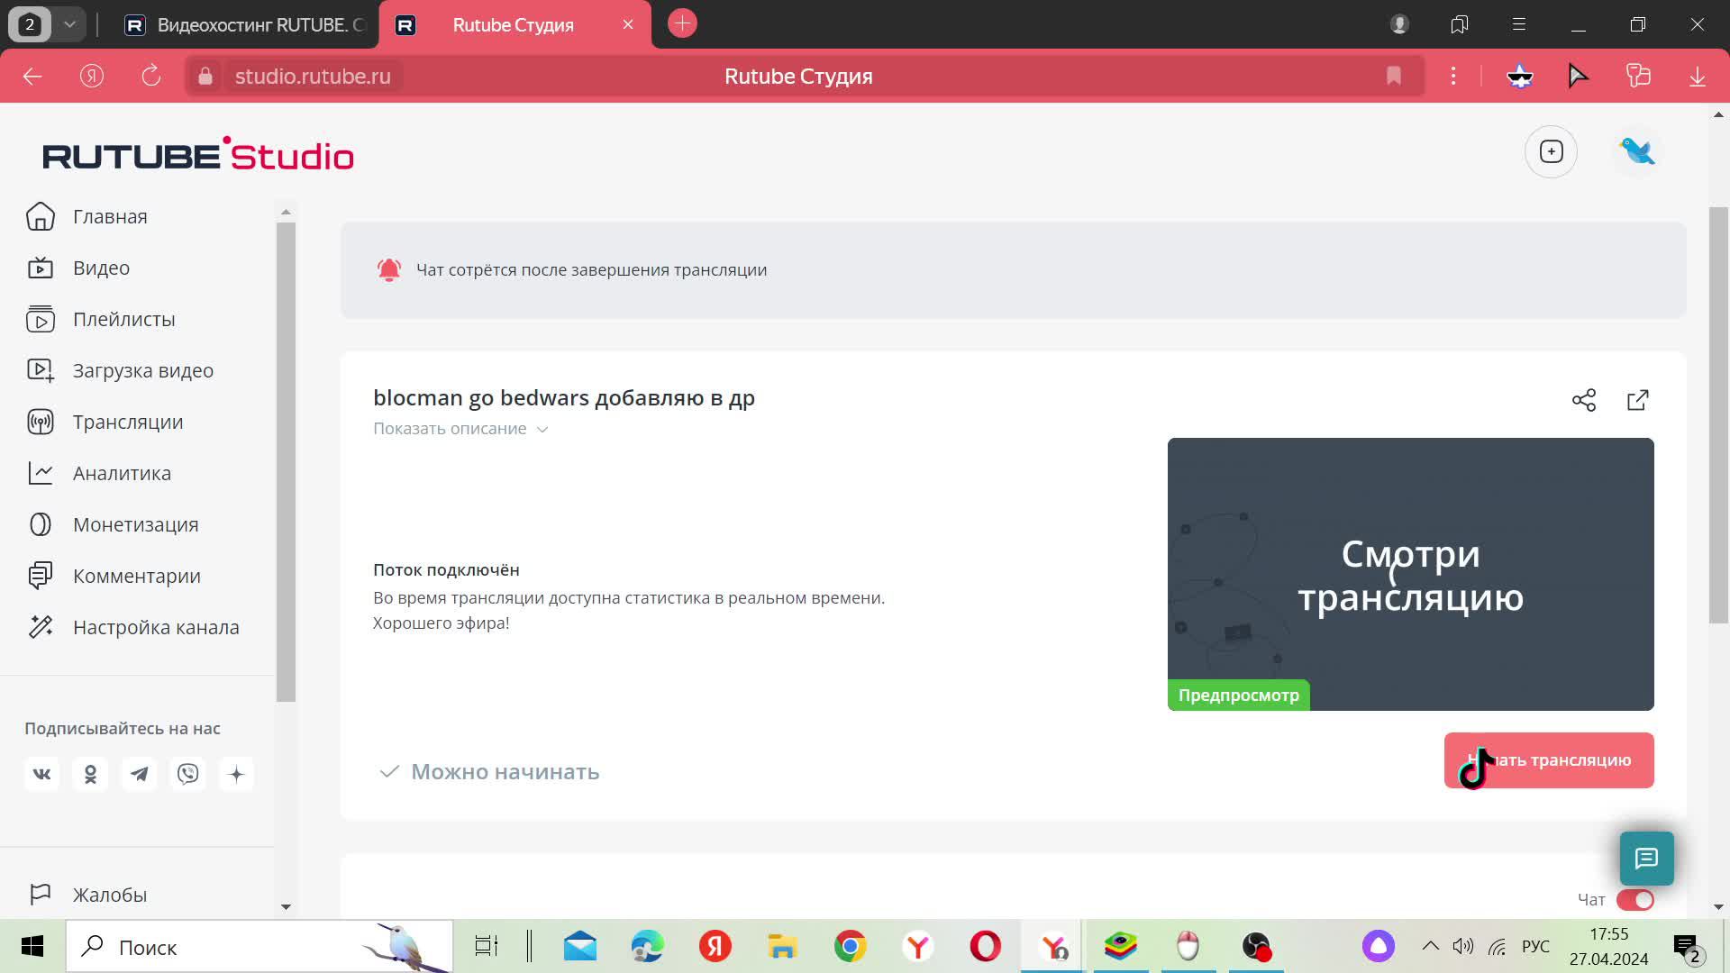Go to Аналитика sidebar section
Image resolution: width=1730 pixels, height=973 pixels.
point(122,473)
